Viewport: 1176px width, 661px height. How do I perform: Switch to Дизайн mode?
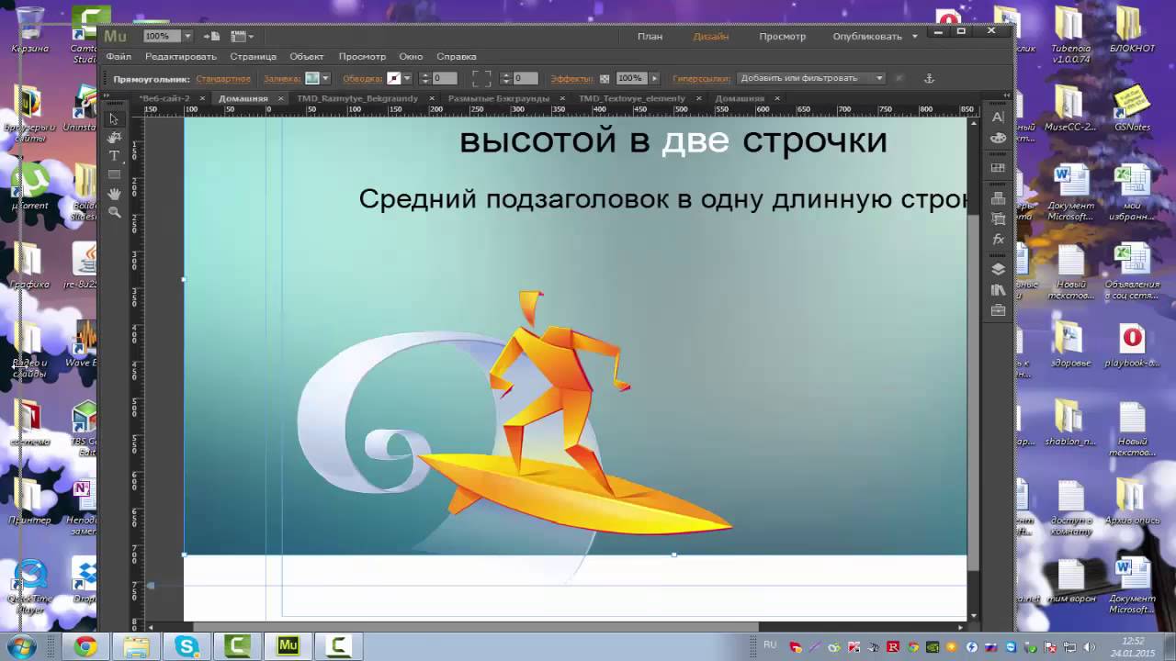coord(711,37)
